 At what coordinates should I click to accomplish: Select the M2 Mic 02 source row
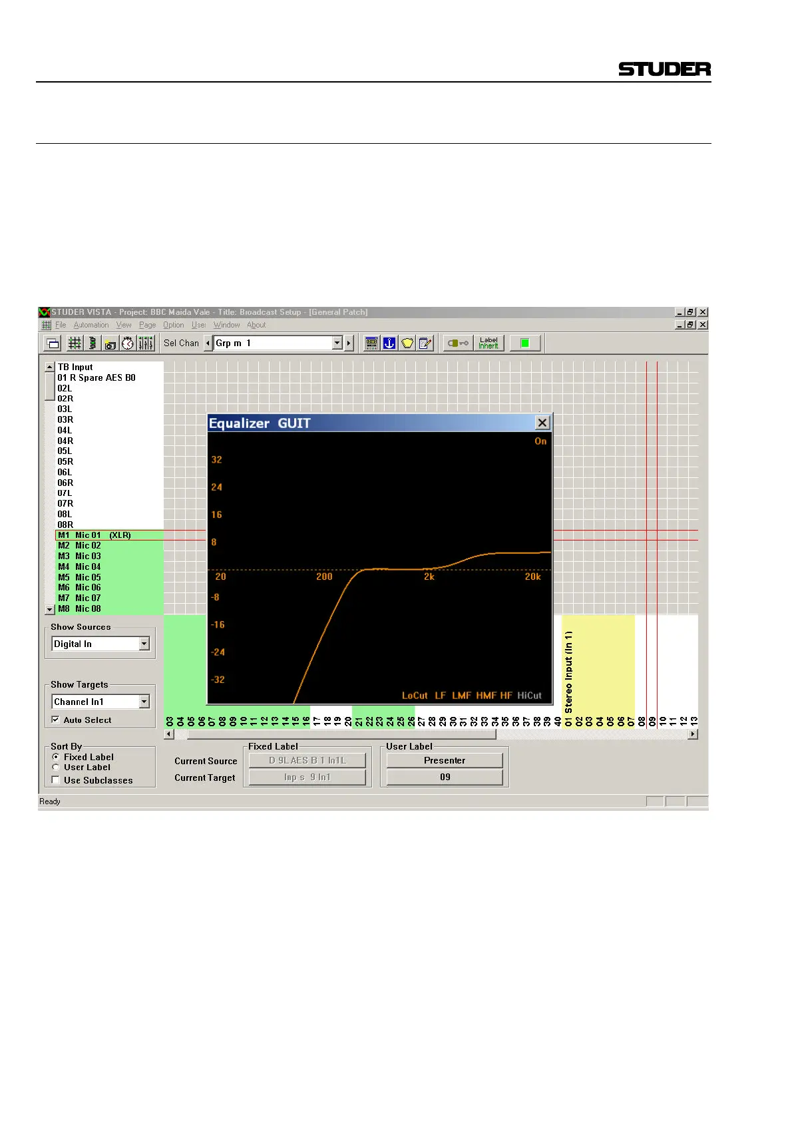coord(110,545)
